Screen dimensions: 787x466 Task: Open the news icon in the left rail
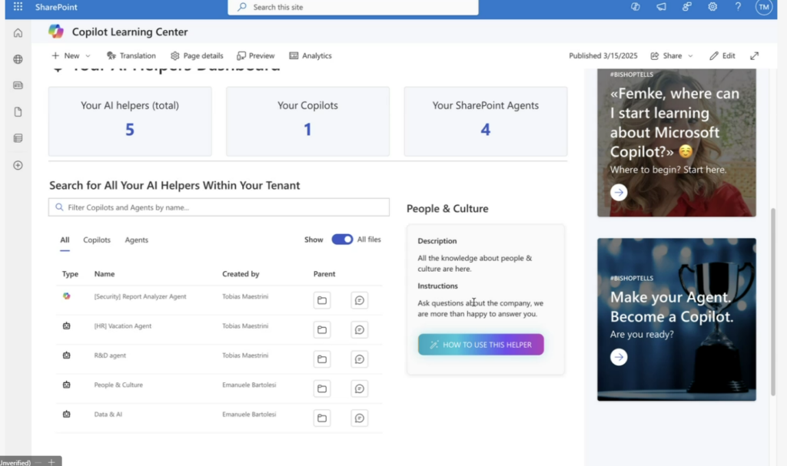(x=18, y=85)
